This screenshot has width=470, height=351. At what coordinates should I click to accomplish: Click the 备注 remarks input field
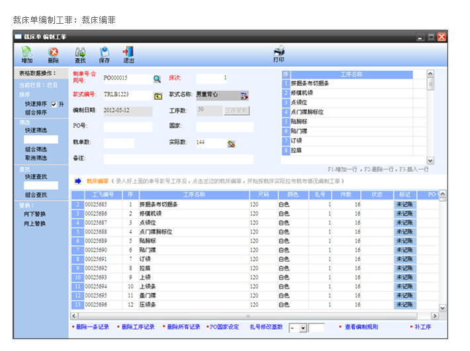tap(178, 159)
